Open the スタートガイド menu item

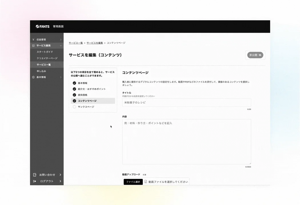(45, 52)
